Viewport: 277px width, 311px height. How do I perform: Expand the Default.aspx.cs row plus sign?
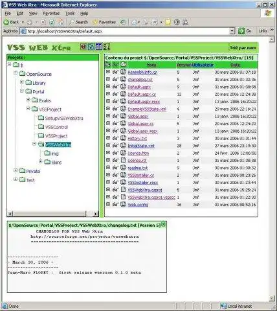pyautogui.click(x=108, y=94)
